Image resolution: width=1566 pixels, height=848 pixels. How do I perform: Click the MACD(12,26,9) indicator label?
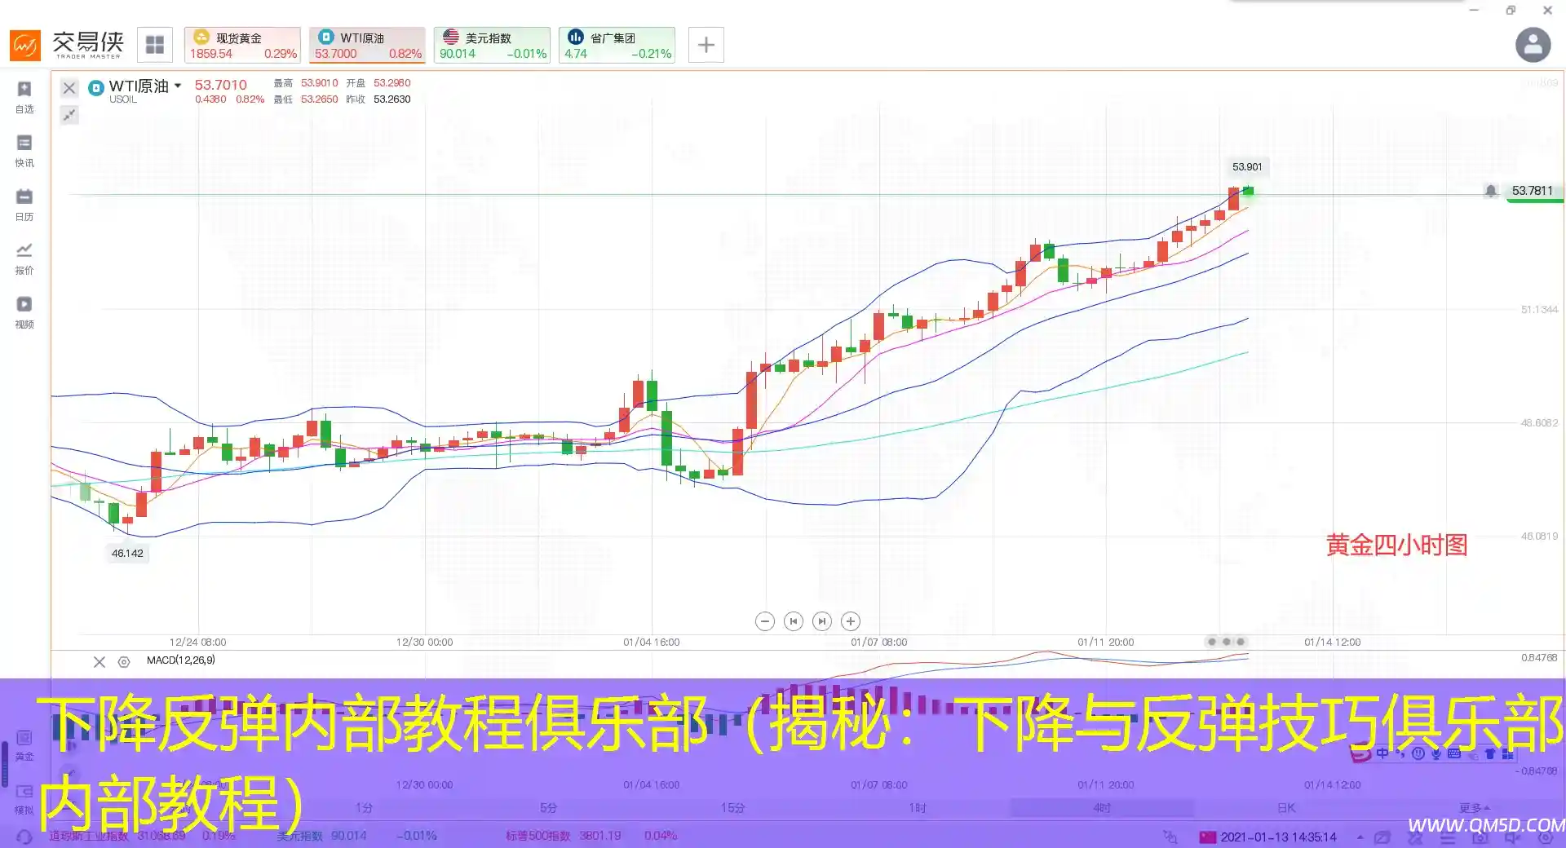click(x=181, y=660)
